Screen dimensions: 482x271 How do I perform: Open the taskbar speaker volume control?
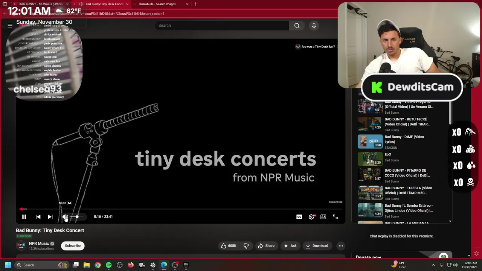pos(456,265)
